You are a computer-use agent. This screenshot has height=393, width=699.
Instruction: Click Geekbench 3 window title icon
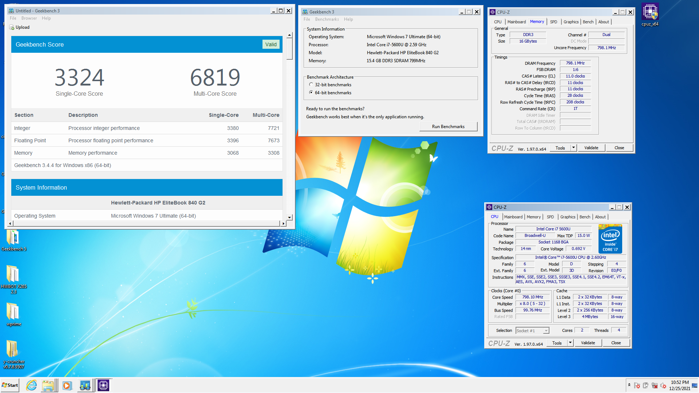305,12
